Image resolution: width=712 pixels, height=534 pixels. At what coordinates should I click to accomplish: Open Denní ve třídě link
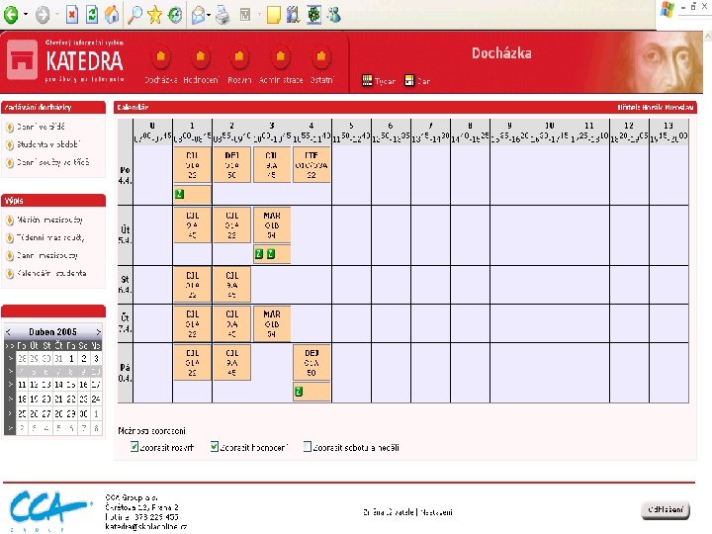click(41, 127)
